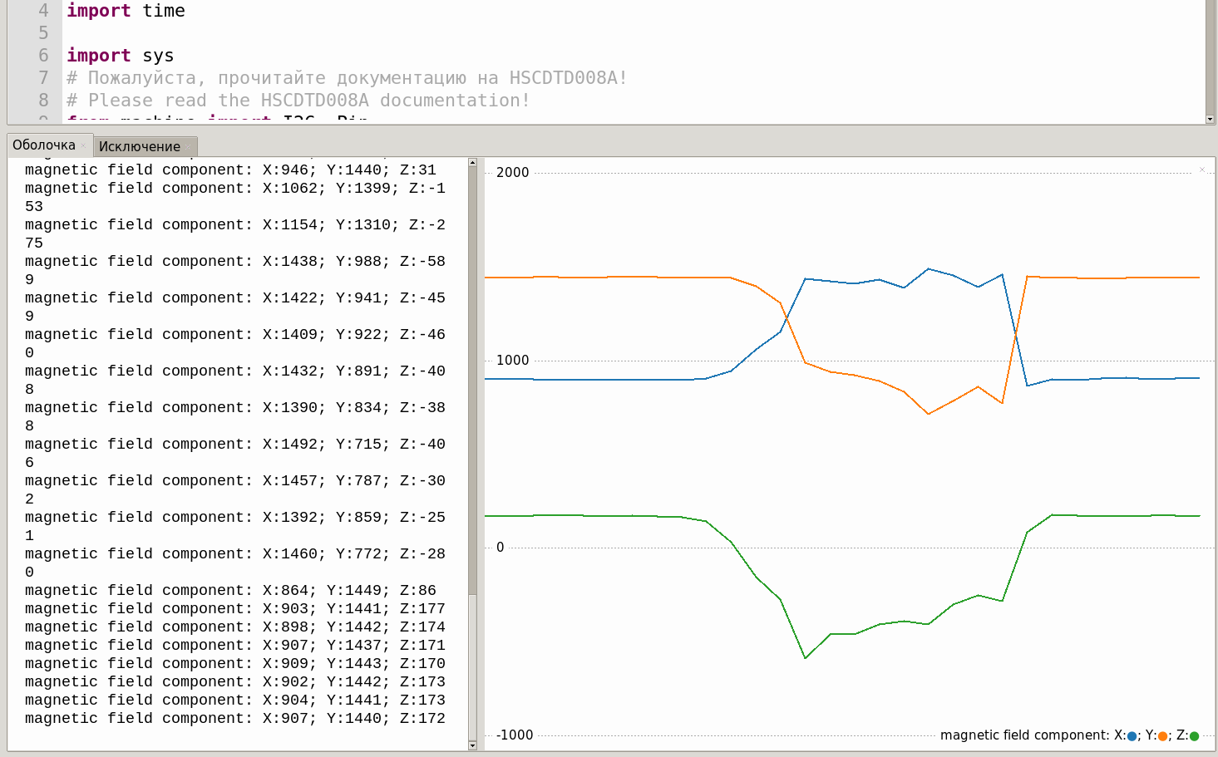Close the plotter panel with the x
Image resolution: width=1218 pixels, height=757 pixels.
click(x=1202, y=170)
